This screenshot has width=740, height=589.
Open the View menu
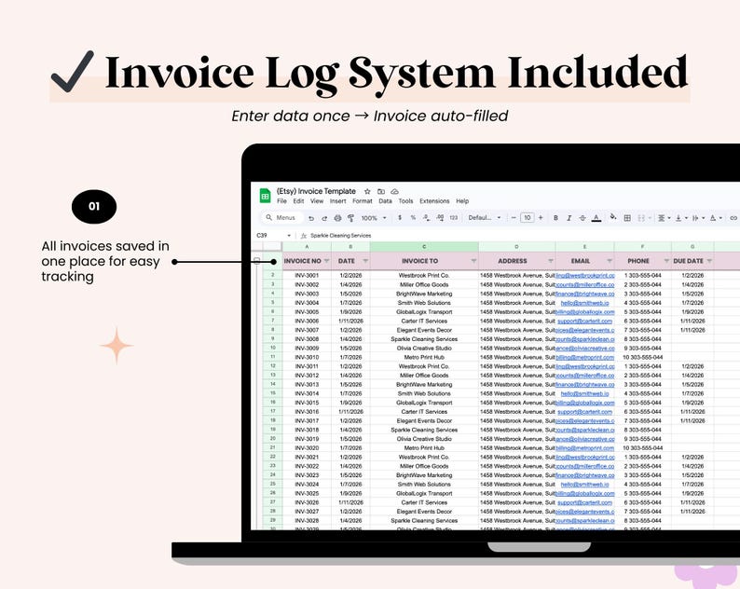pyautogui.click(x=317, y=201)
